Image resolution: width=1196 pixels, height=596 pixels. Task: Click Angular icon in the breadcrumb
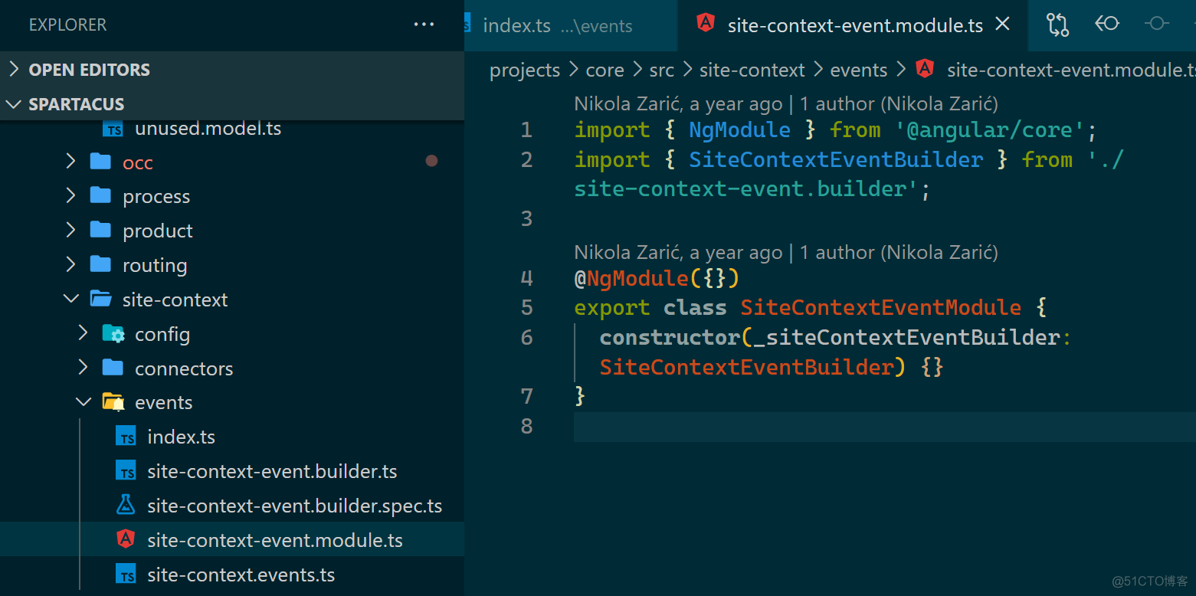pos(925,69)
